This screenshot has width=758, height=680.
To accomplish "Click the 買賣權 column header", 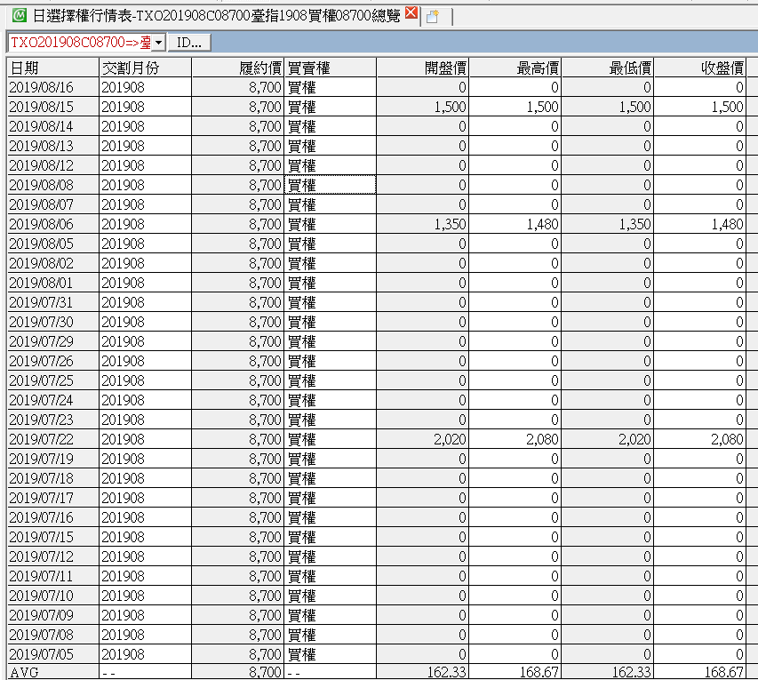I will [331, 68].
